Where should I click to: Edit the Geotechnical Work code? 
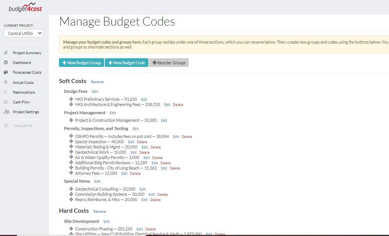[x=133, y=152]
